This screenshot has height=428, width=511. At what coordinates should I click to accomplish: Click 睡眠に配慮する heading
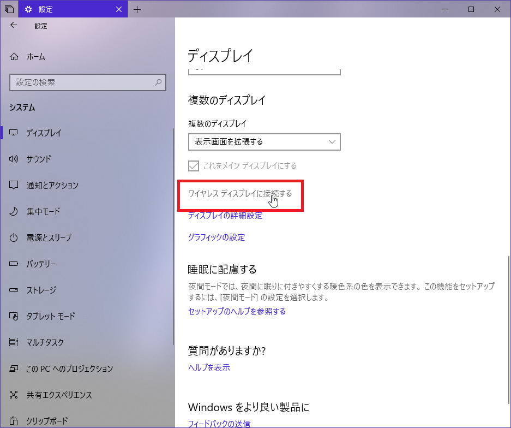pos(223,270)
